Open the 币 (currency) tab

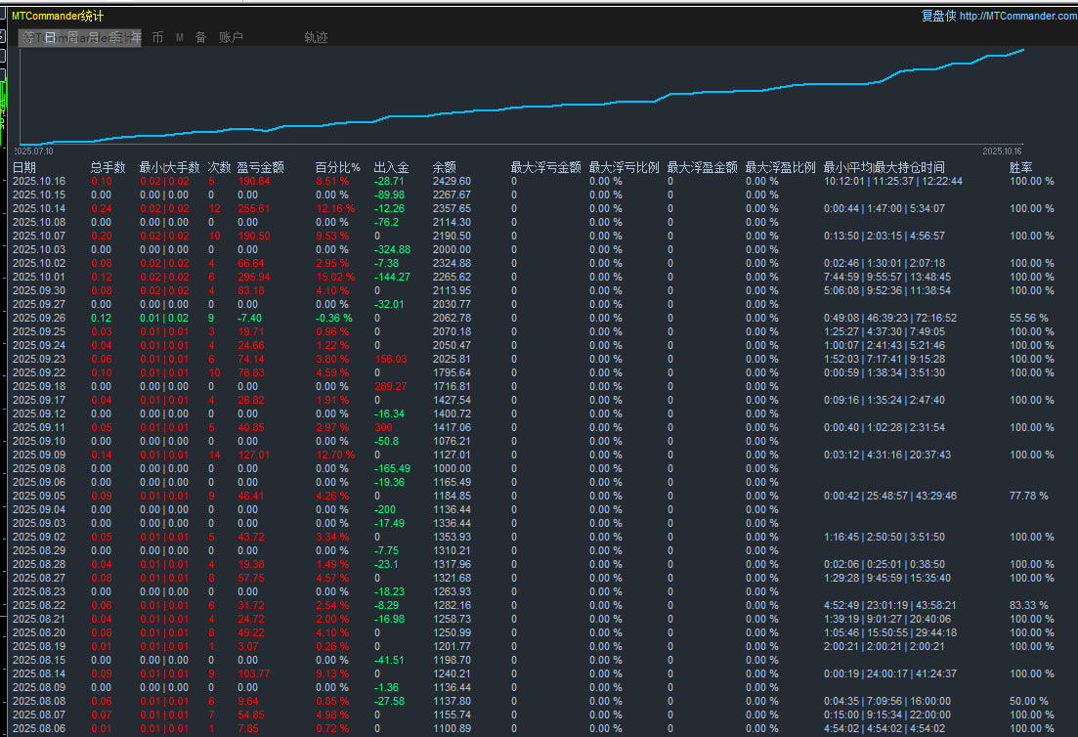(x=157, y=37)
